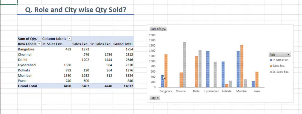Select the Kolkata row label
This screenshot has height=114, width=302.
pyautogui.click(x=24, y=70)
